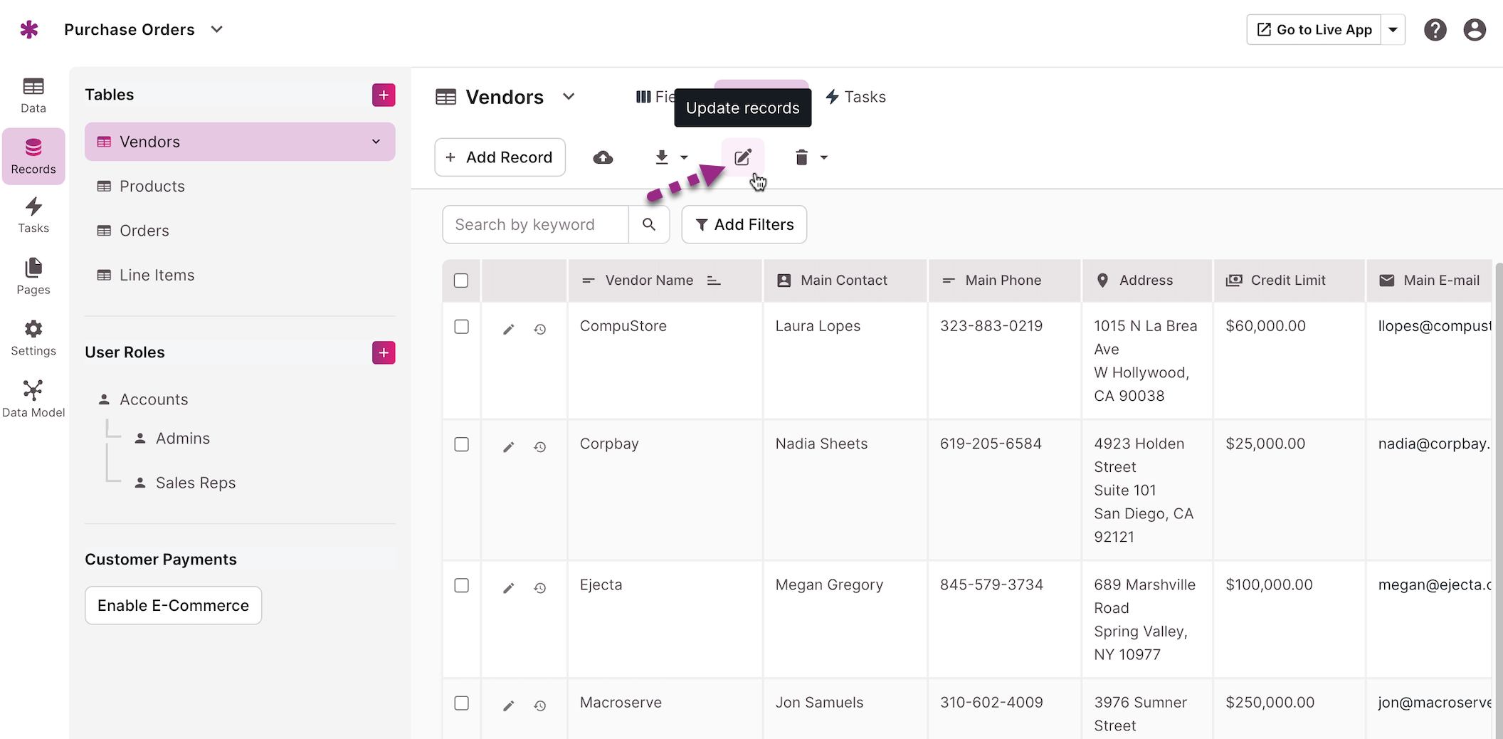The image size is (1503, 739).
Task: Expand the download export dropdown arrow
Action: [684, 157]
